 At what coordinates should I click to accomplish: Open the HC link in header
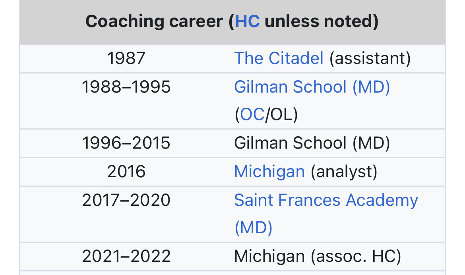coord(247,21)
